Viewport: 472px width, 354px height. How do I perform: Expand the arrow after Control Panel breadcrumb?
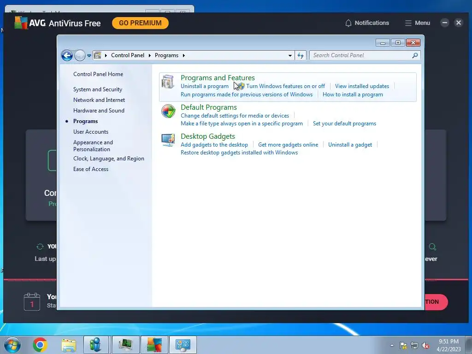pos(150,55)
